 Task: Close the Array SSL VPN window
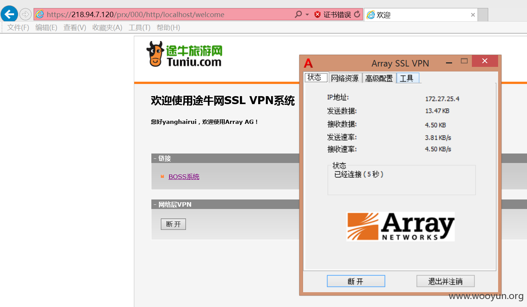pyautogui.click(x=485, y=61)
